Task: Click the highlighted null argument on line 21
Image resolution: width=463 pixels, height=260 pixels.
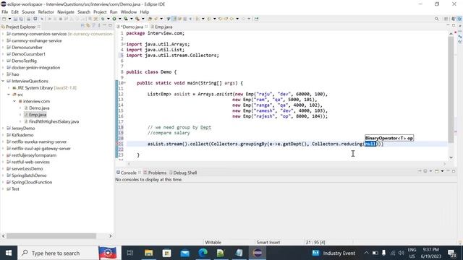Action: 370,144
